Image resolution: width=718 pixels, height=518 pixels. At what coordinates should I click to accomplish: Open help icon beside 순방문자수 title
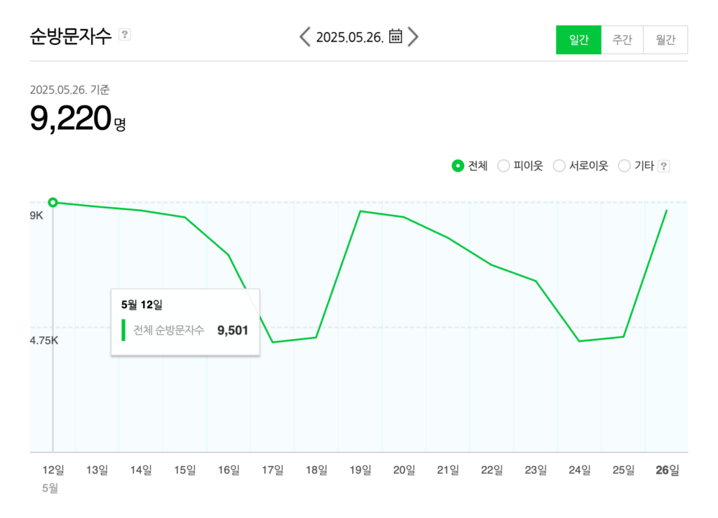[125, 34]
